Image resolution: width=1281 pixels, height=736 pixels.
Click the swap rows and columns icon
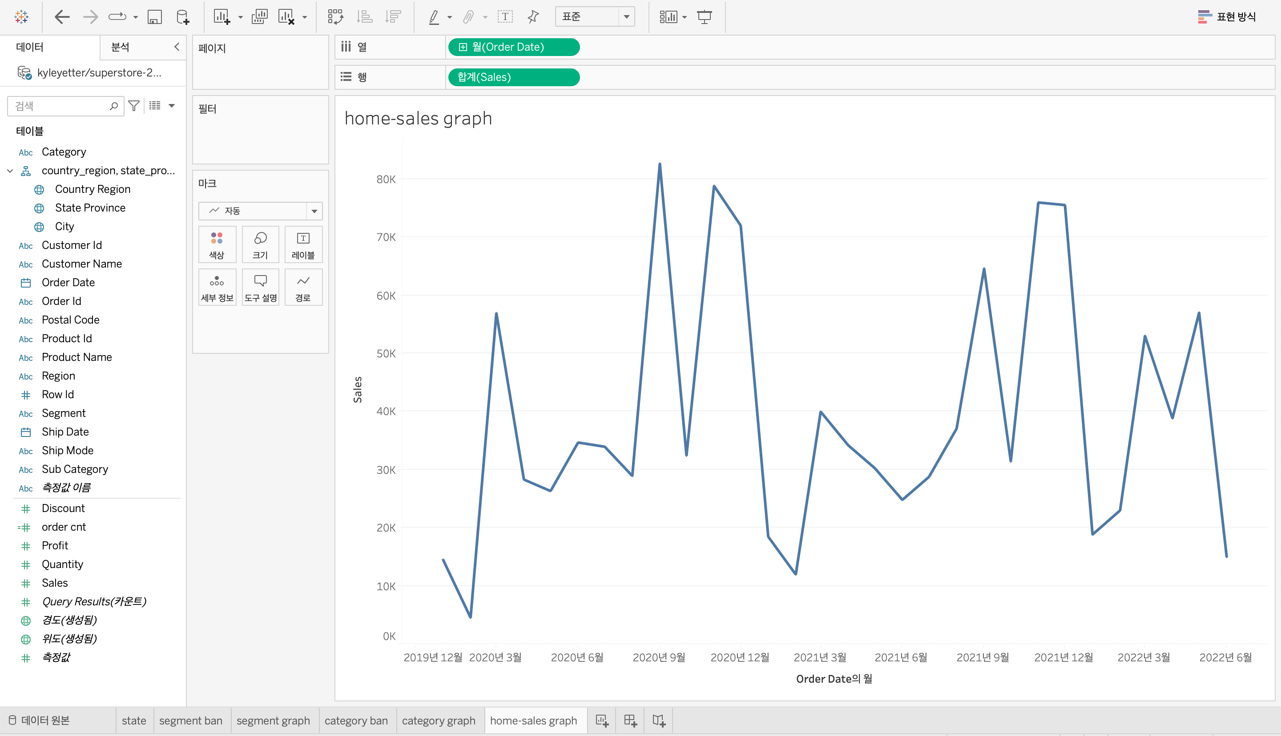(x=335, y=17)
